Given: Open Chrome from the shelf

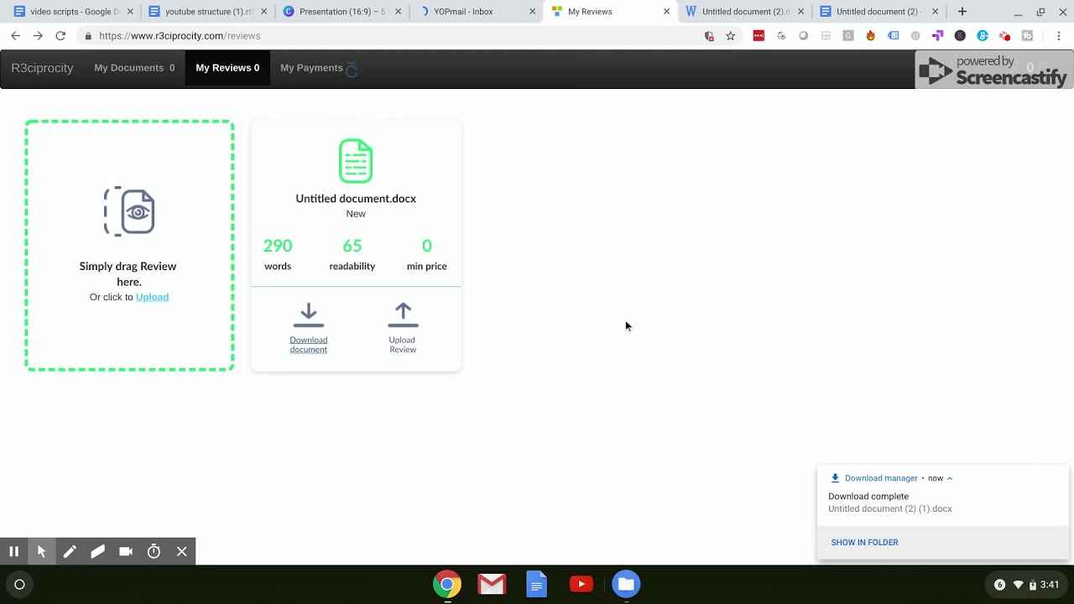Looking at the screenshot, I should [x=447, y=584].
